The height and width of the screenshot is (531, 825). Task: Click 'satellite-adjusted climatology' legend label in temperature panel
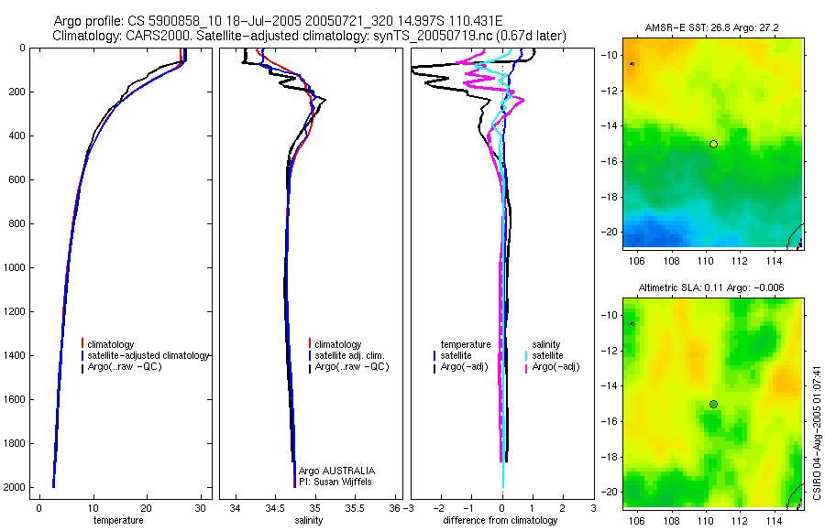coord(148,355)
